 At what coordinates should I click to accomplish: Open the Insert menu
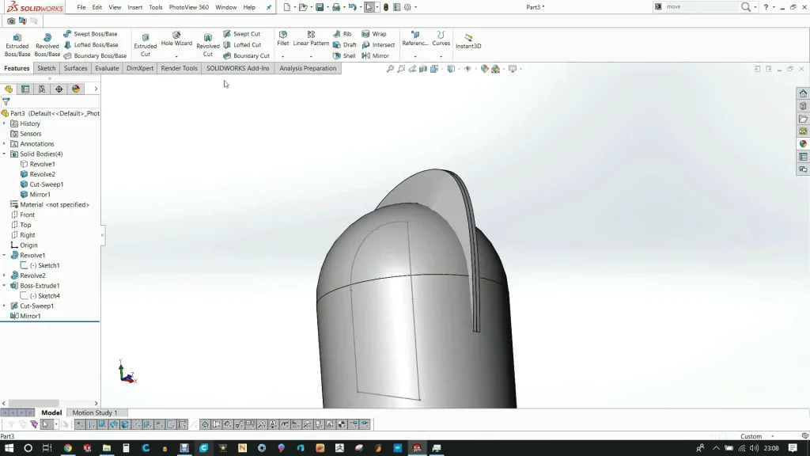click(x=135, y=7)
